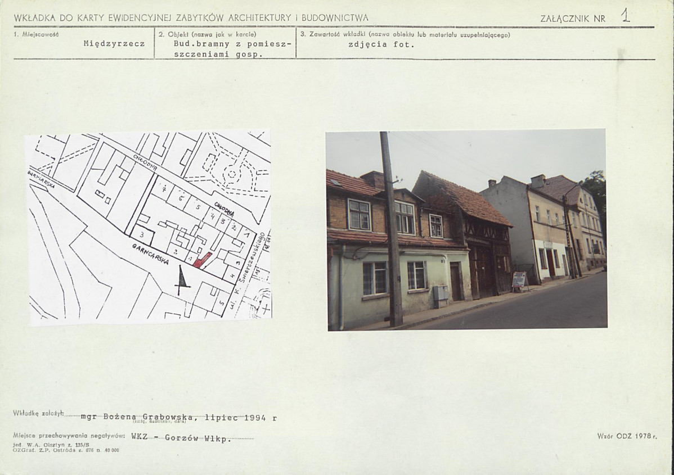
Task: Open the street photograph thumbnail
Action: tap(466, 229)
